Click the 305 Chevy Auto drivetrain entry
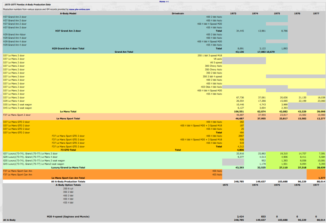Image resolution: width=326 pixels, height=223 pixels. pyautogui.click(x=213, y=66)
